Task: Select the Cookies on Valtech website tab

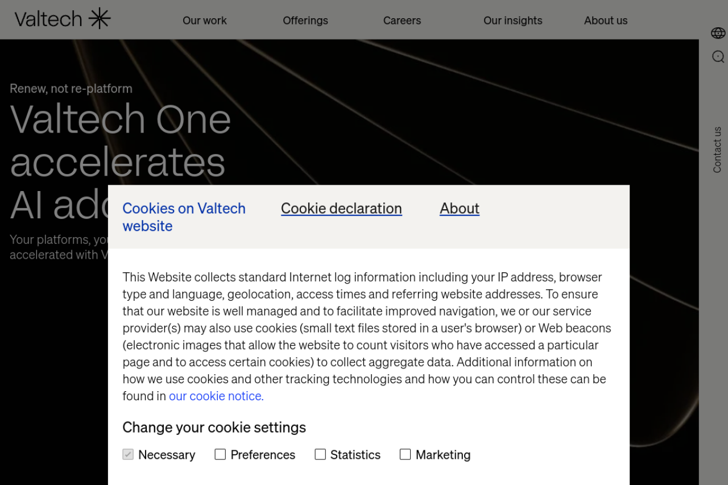Action: click(x=184, y=217)
